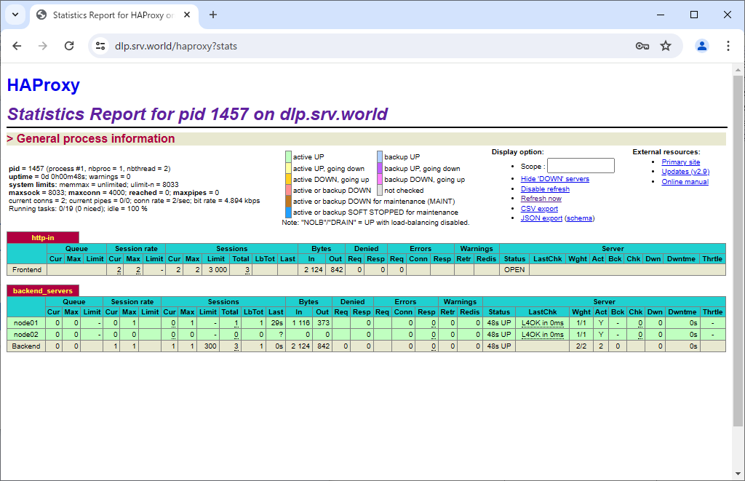Click the 'backup UP' legend color swatch
This screenshot has height=481, width=745.
point(380,157)
